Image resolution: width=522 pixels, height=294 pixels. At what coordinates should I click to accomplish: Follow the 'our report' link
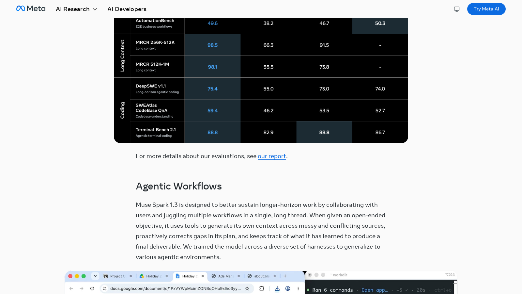[x=272, y=156]
